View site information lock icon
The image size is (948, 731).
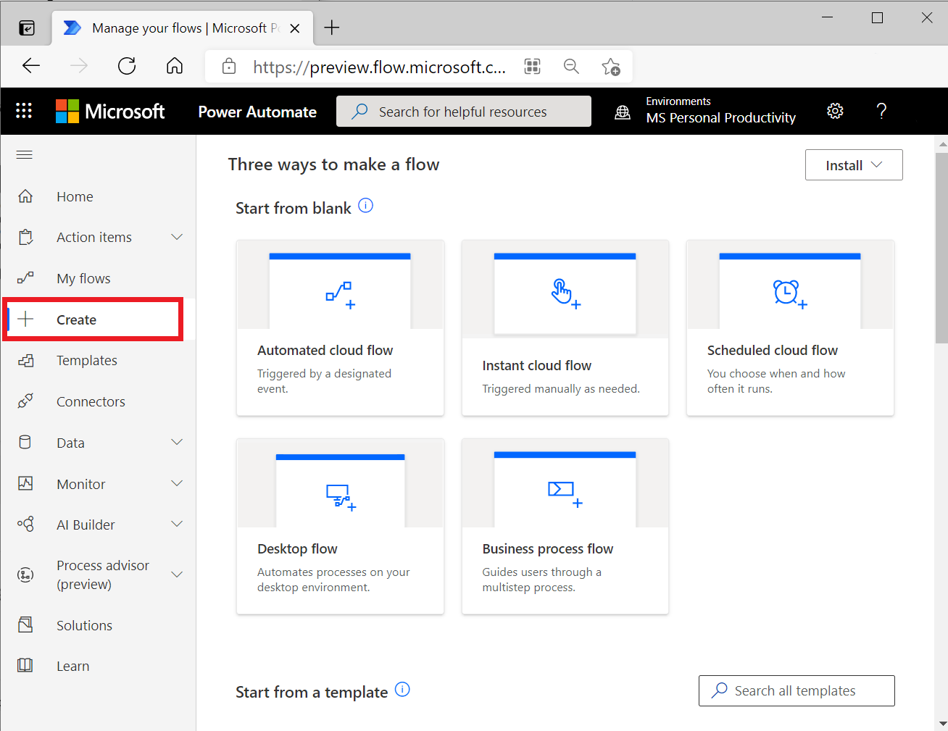click(229, 66)
